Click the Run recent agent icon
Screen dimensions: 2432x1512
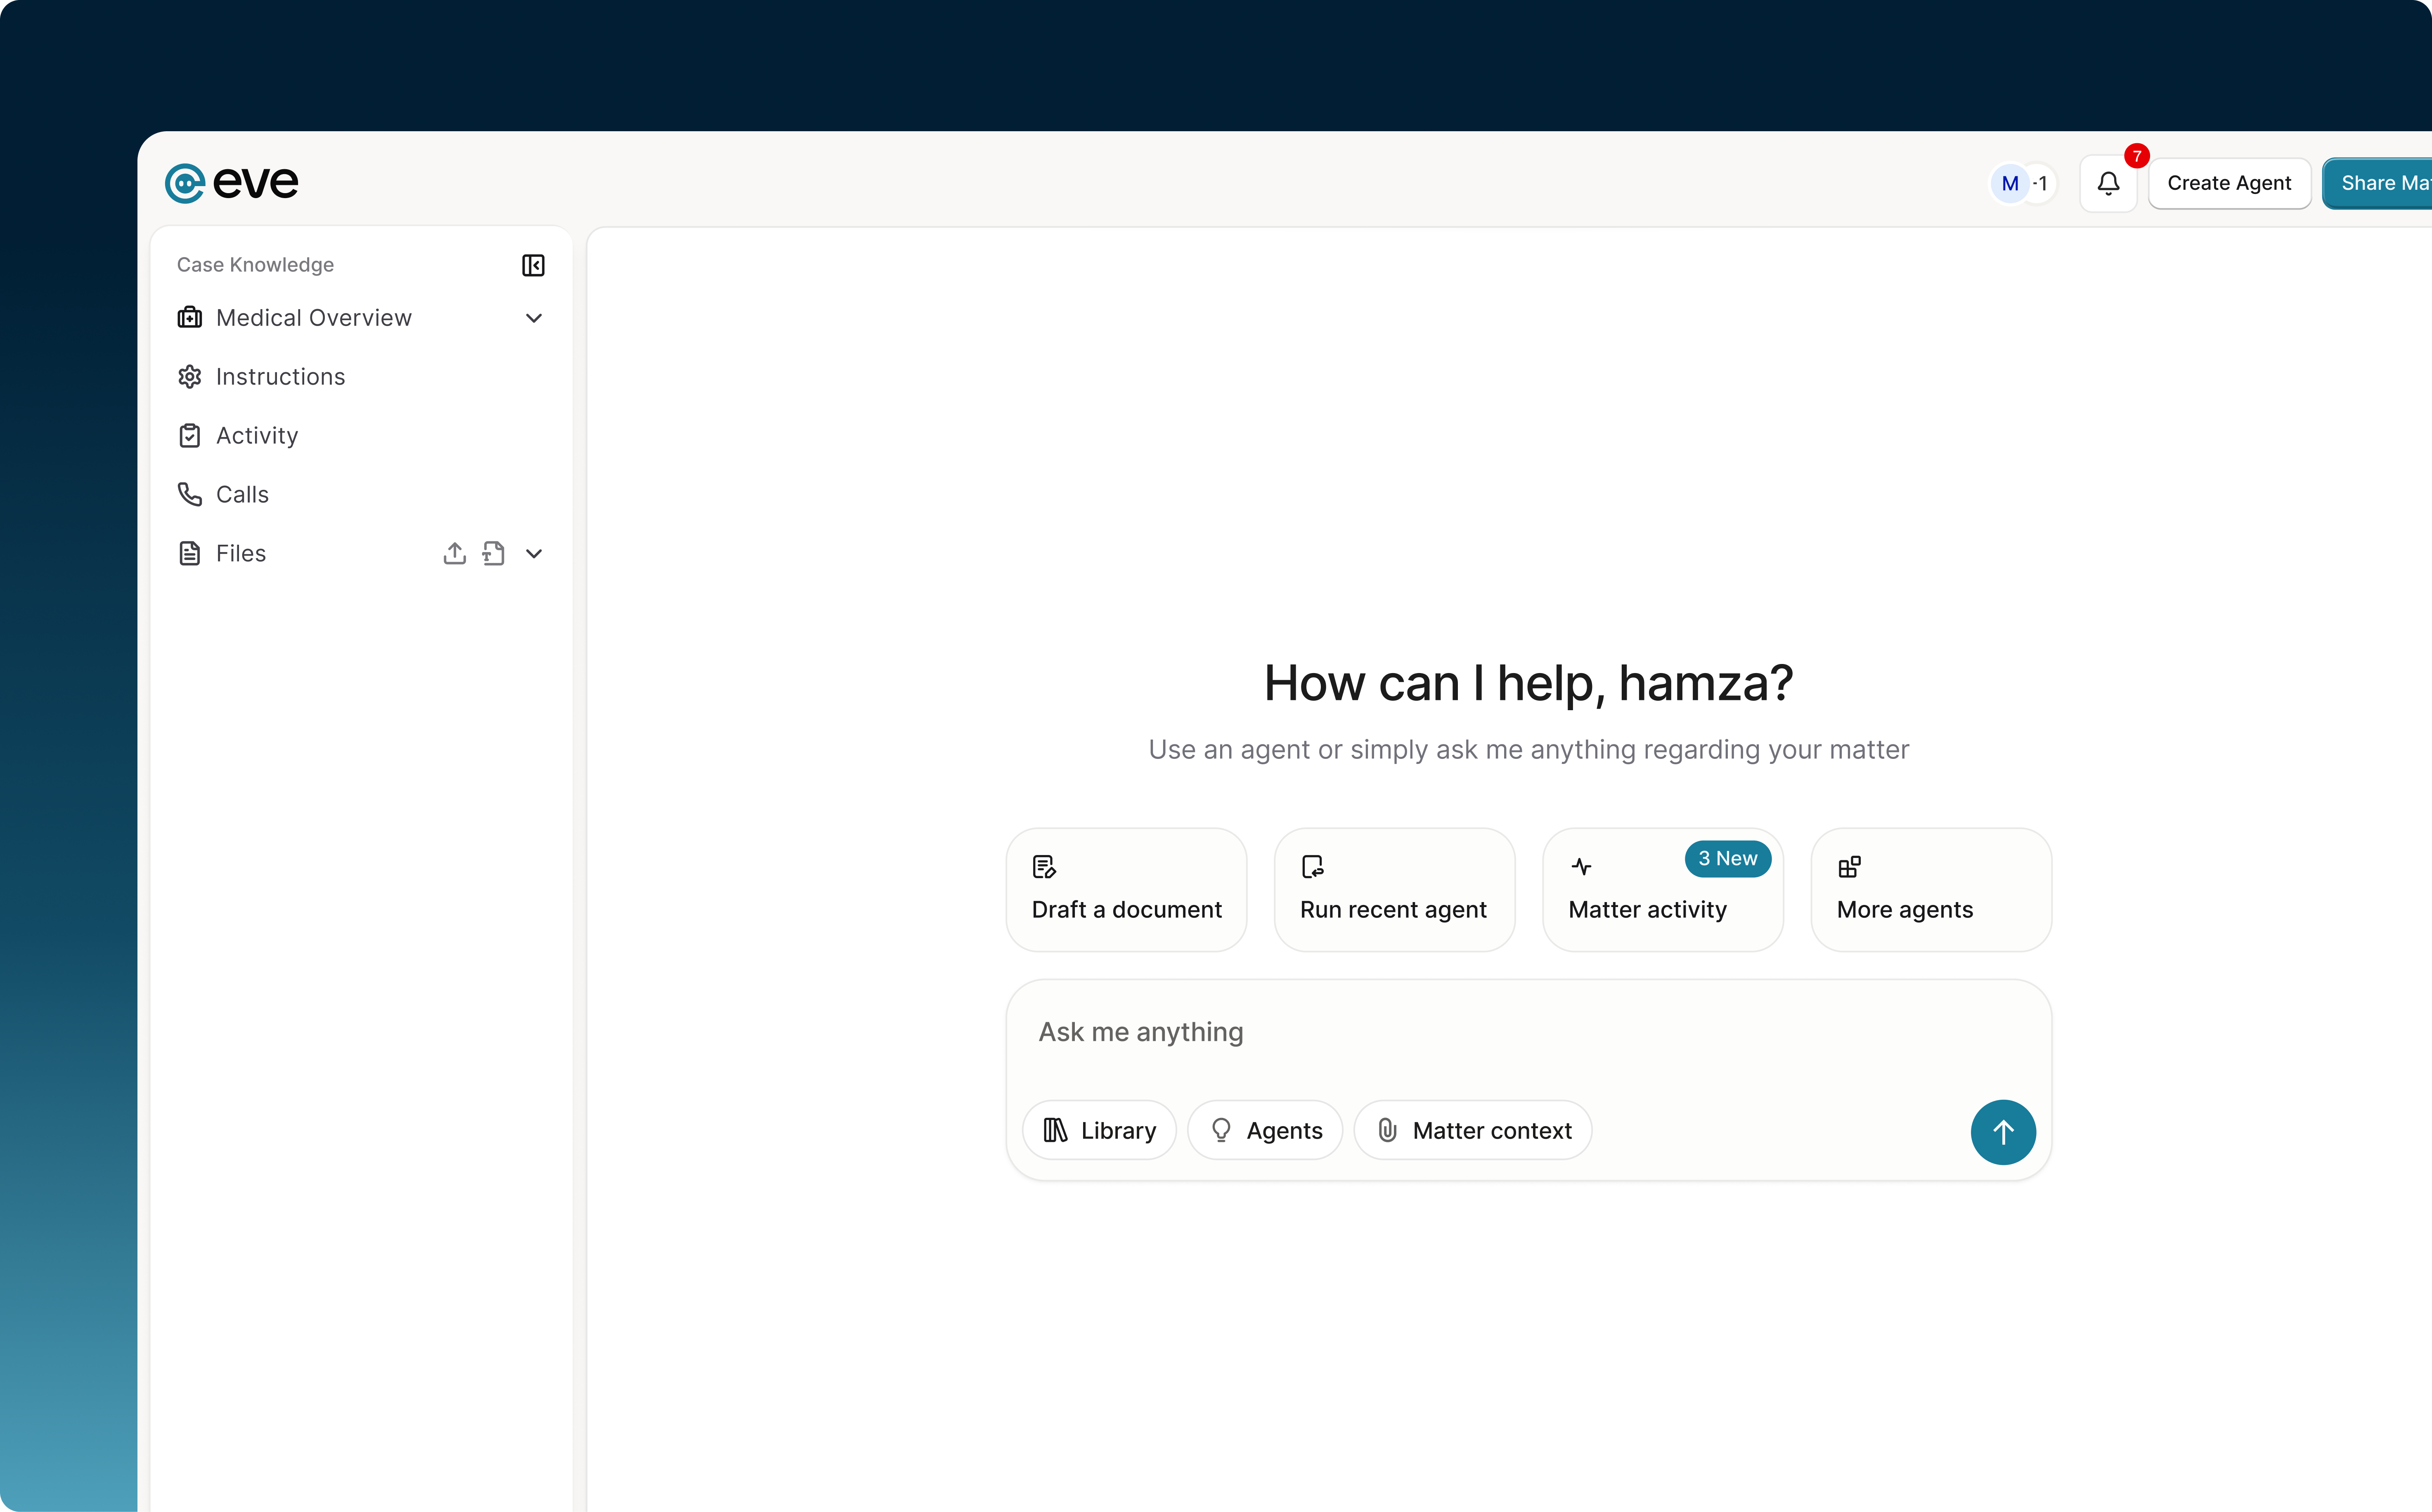click(x=1312, y=866)
